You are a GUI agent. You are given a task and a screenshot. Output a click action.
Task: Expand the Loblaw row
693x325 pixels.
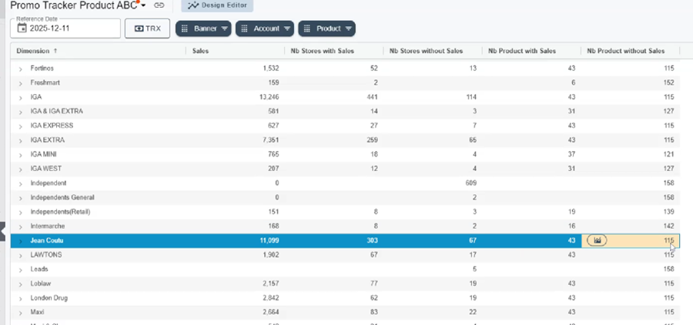tap(20, 284)
